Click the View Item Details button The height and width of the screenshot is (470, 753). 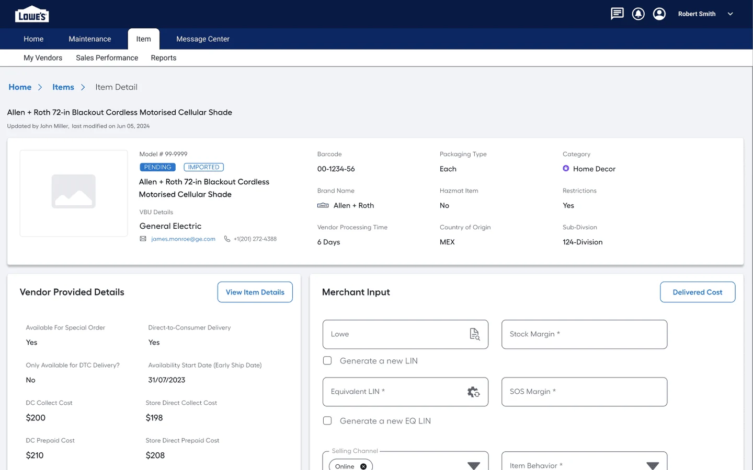pos(255,292)
